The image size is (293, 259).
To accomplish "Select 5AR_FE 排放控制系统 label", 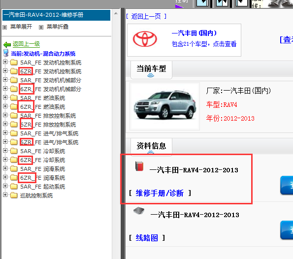I will pyautogui.click(x=48, y=116).
